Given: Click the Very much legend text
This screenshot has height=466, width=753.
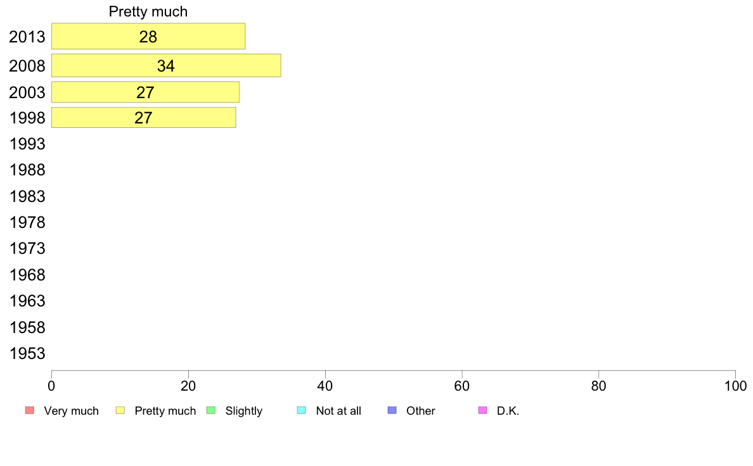Looking at the screenshot, I should [x=71, y=411].
